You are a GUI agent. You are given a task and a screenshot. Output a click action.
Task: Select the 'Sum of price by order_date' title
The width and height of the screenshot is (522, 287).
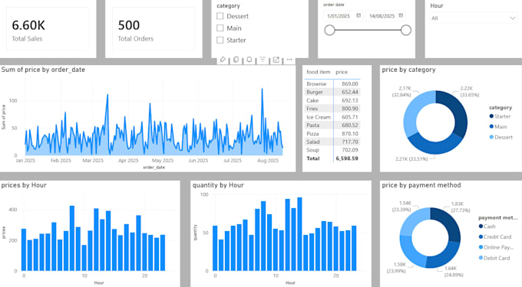tap(43, 70)
